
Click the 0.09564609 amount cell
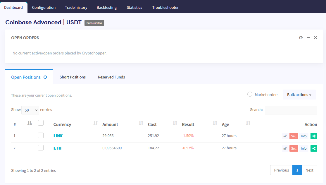pos(112,148)
